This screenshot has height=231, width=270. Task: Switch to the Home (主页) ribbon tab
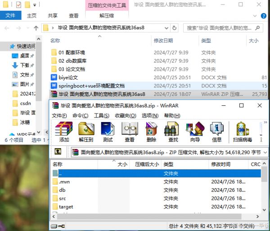click(x=31, y=16)
